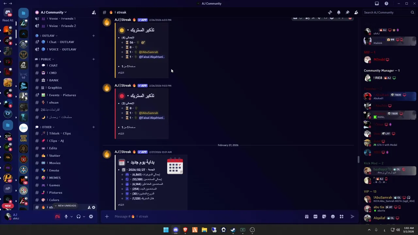The width and height of the screenshot is (418, 235).
Task: Open the Chat · OUTLAW channel
Action: 65,42
